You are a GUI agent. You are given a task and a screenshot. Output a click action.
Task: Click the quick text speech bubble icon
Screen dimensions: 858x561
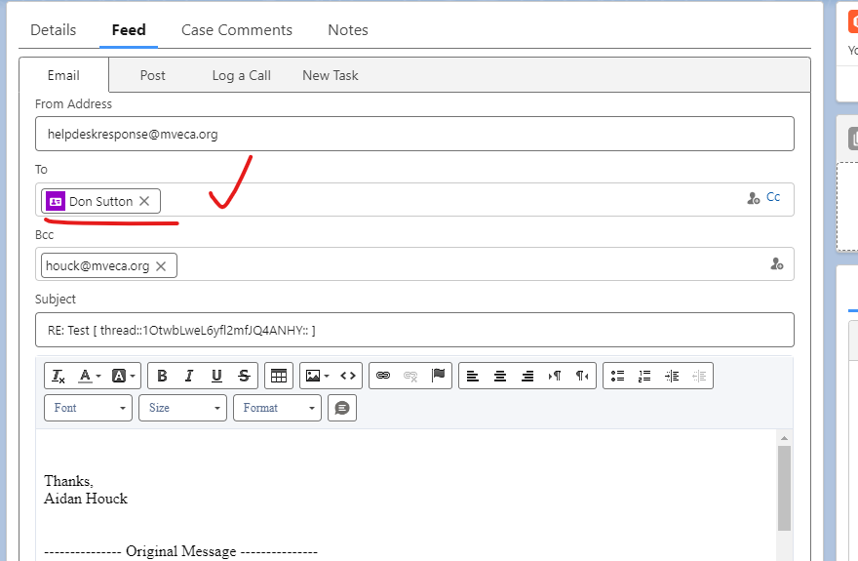click(x=341, y=408)
